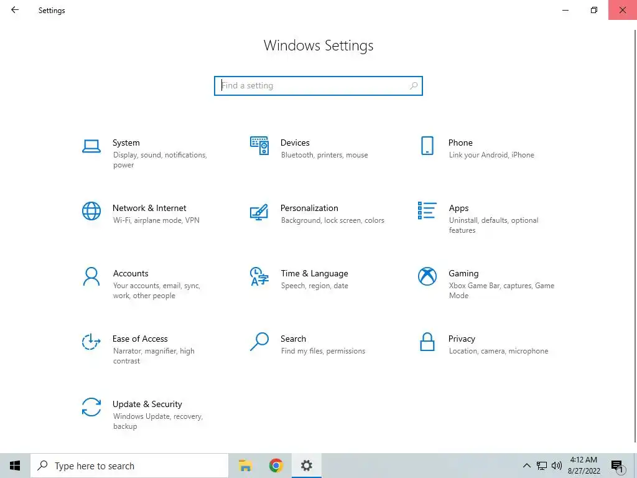
Task: Open the Devices settings title
Action: point(295,143)
